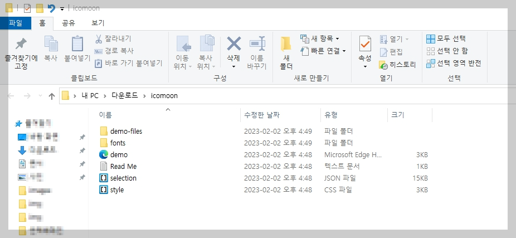Open the quick access toolbar customize arrow
Image resolution: width=516 pixels, height=238 pixels.
[62, 9]
